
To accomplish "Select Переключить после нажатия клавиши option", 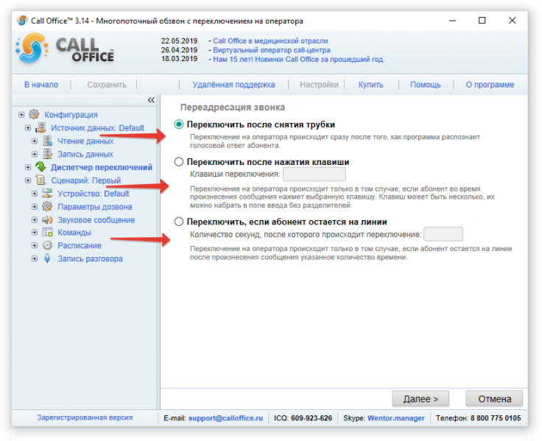I will click(179, 162).
